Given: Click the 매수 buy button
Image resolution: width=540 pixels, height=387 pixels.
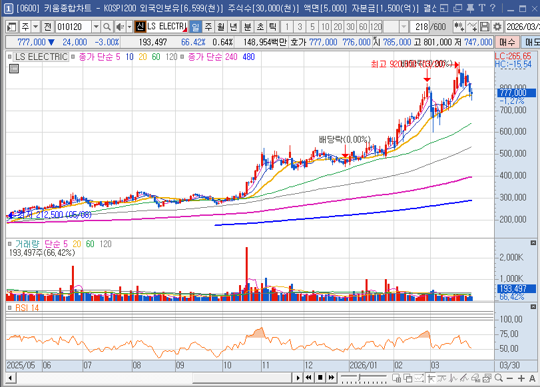Looking at the screenshot, I should pos(507,42).
